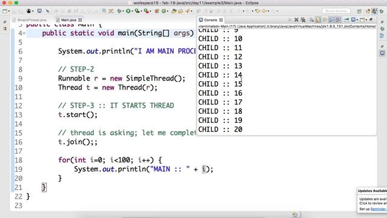Image resolution: width=387 pixels, height=218 pixels.
Task: Click Remove Launch icon in Console
Action: (296, 20)
